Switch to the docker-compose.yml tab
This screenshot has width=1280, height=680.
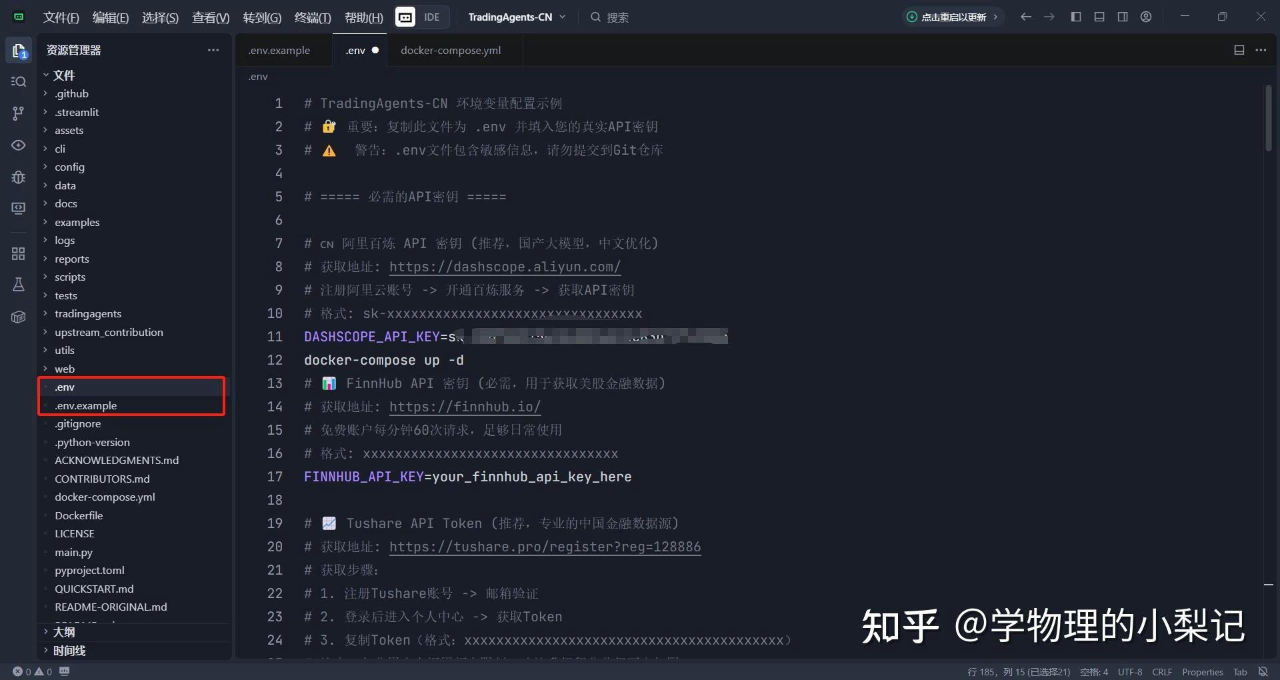[x=451, y=51]
